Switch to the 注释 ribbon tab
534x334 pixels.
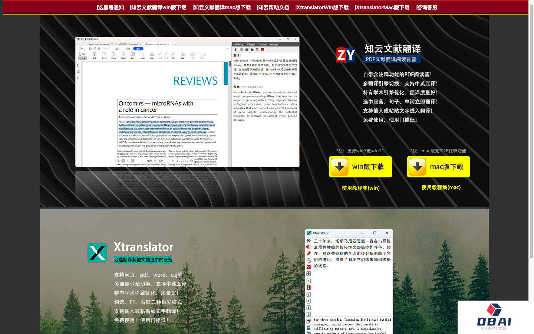point(138,49)
